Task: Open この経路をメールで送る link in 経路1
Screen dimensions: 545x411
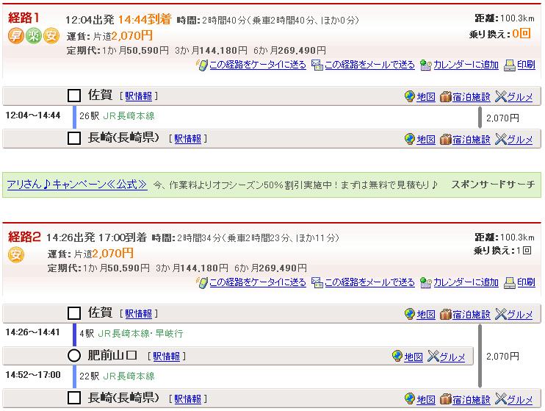Action: coord(370,65)
